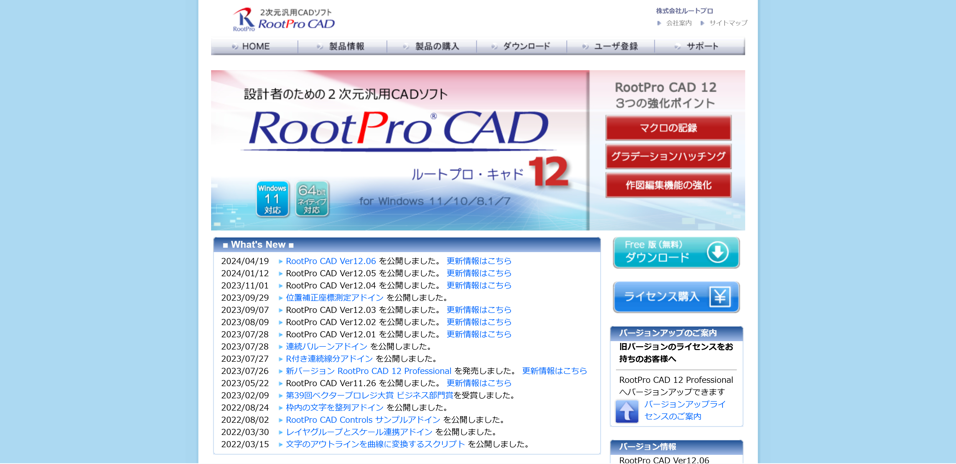Click the main RootPro CAD 12 banner
Screen dimensions: 956x464
pyautogui.click(x=400, y=150)
